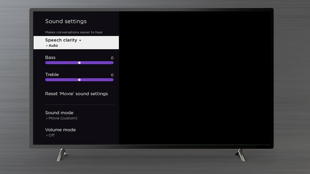Viewport: 310px width, 174px height.
Task: Click the Movie (custom) label
Action: coord(62,118)
